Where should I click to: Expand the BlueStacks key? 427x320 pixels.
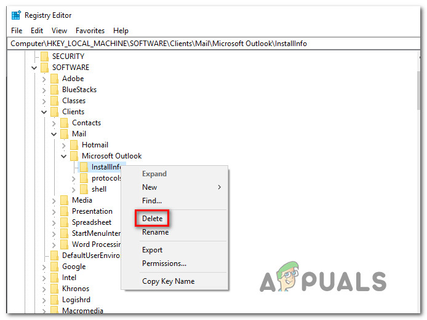coord(44,90)
